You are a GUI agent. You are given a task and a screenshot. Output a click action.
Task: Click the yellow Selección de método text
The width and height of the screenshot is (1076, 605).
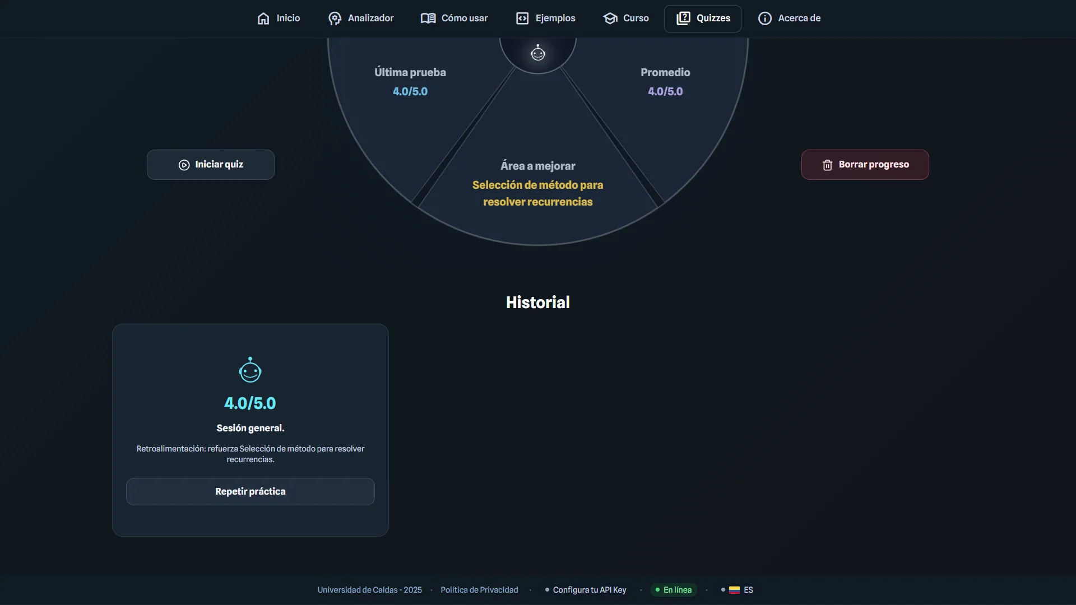coord(538,193)
